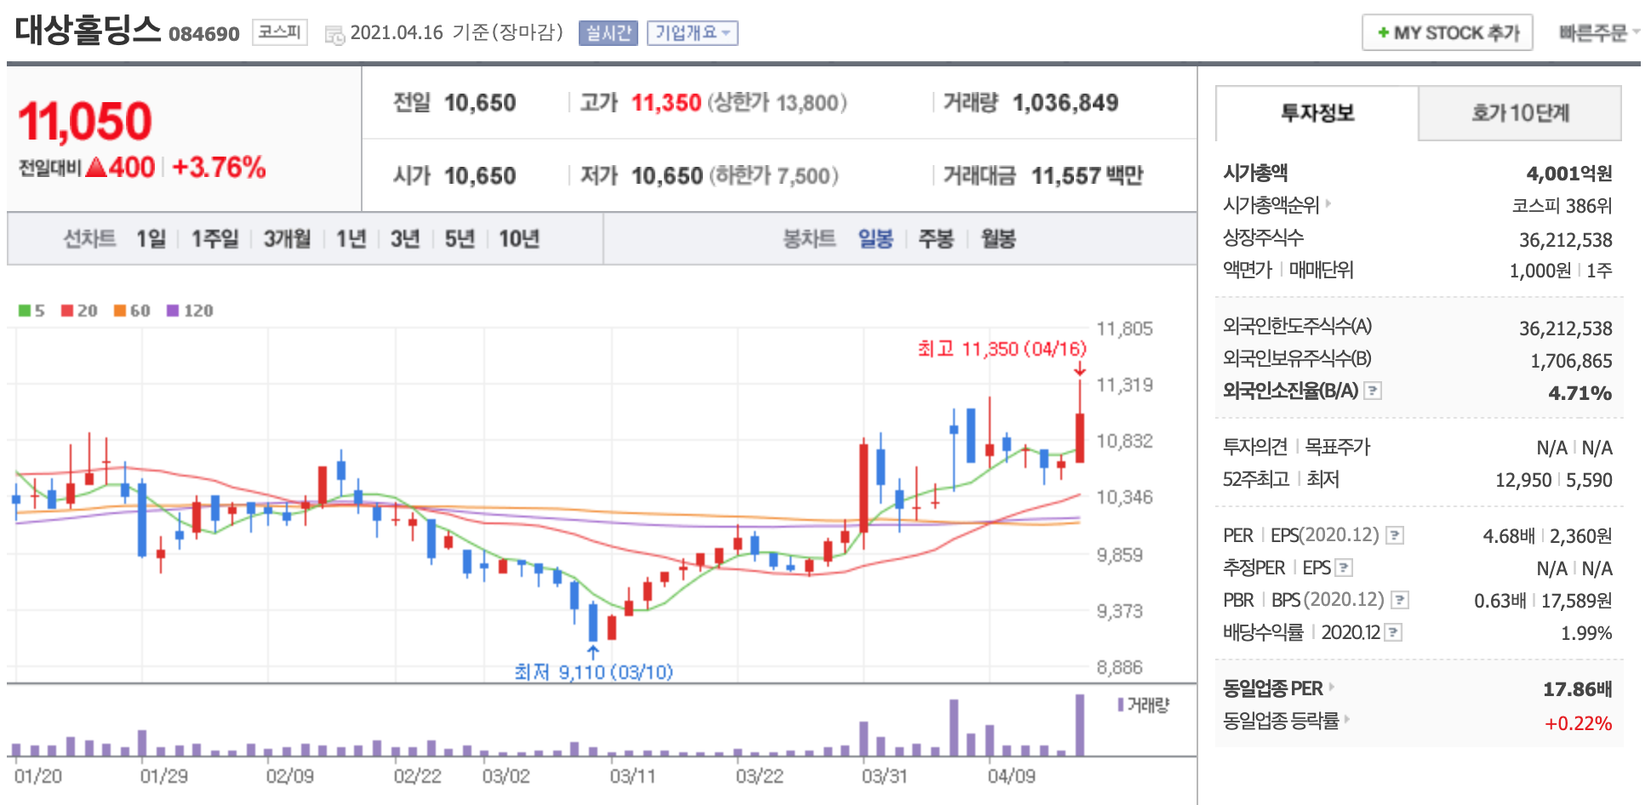Open help icon next to 외국인소진율(B/A)
The height and width of the screenshot is (805, 1651).
[x=1373, y=391]
